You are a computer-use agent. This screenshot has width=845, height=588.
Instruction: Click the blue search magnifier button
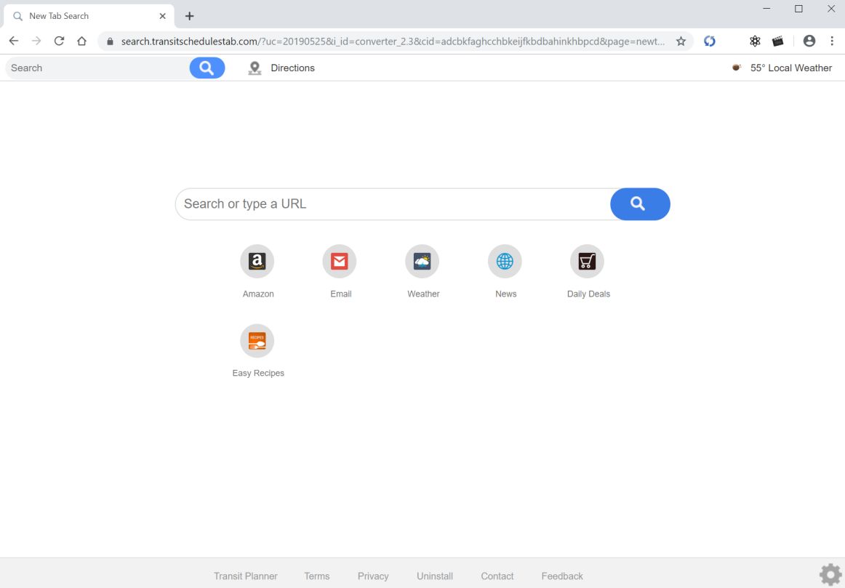[639, 204]
